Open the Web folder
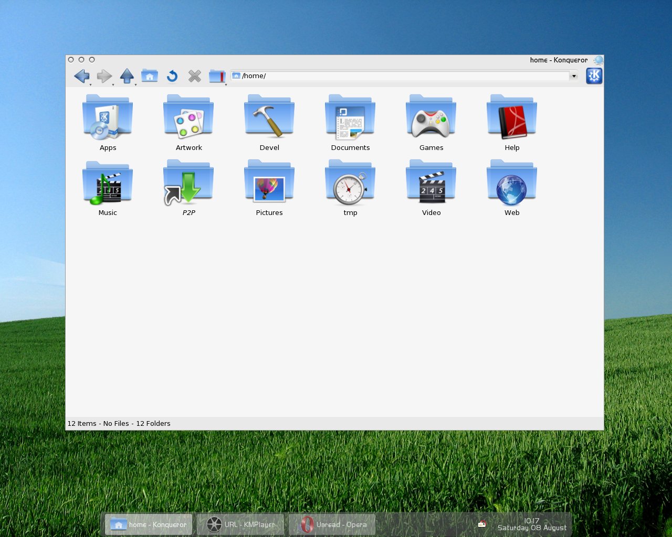The height and width of the screenshot is (537, 672). point(512,188)
